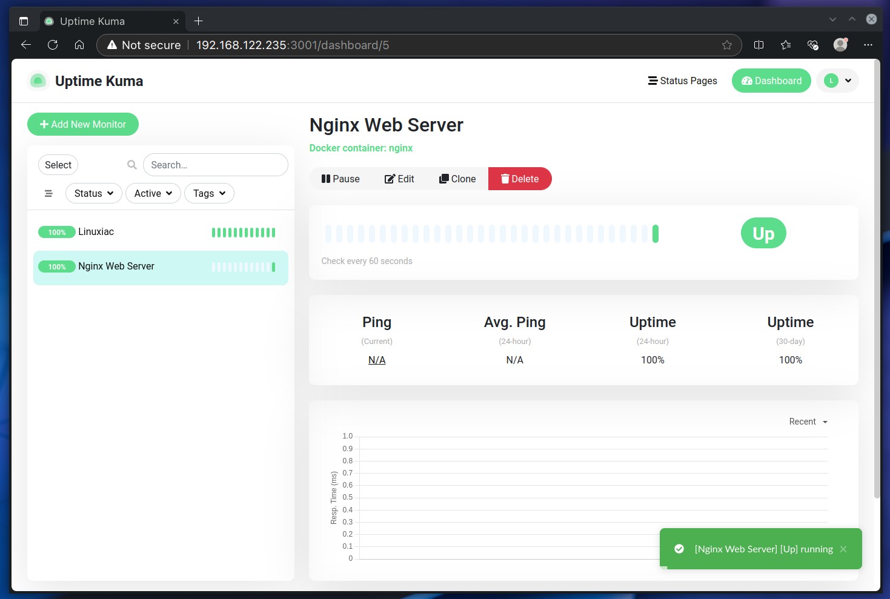The image size is (890, 599).
Task: Click Docker container: nginx link
Action: [361, 148]
